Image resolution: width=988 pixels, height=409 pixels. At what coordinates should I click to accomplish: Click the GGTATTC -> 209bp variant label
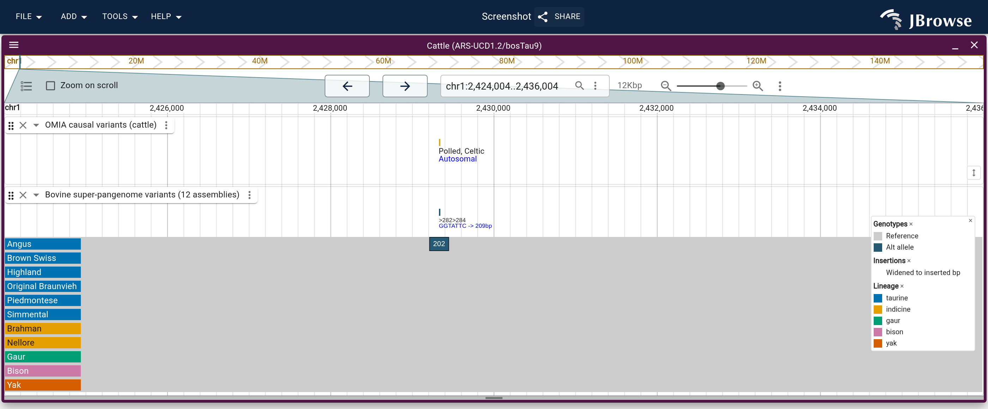click(465, 226)
